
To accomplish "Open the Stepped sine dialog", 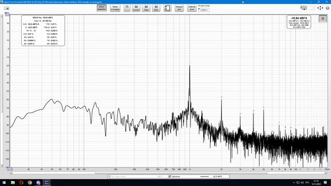I will pos(179,8).
